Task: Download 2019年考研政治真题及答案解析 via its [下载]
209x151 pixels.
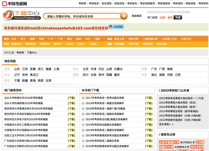Action: click(149, 124)
